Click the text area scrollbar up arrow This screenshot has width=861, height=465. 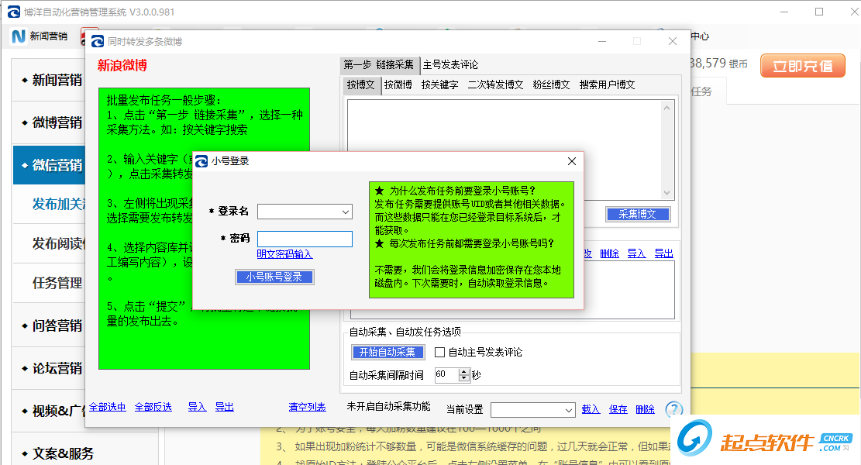pos(667,108)
